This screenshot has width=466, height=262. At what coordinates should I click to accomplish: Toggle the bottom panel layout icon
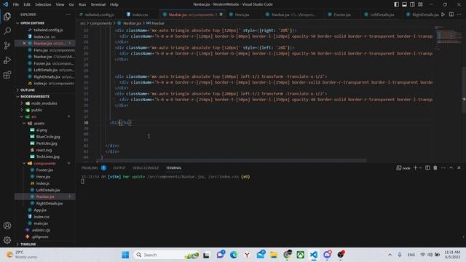click(x=405, y=4)
